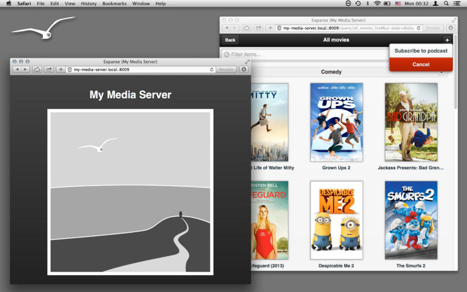Screen dimensions: 467x292
Task: Click the Time Machine icon in menu bar
Action: point(358,4)
